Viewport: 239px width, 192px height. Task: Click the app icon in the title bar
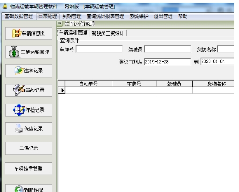[5, 6]
